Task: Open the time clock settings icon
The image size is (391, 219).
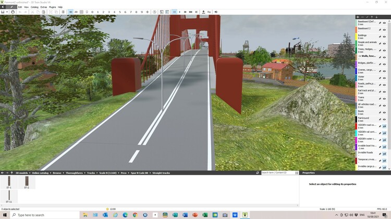Action: pos(155,12)
